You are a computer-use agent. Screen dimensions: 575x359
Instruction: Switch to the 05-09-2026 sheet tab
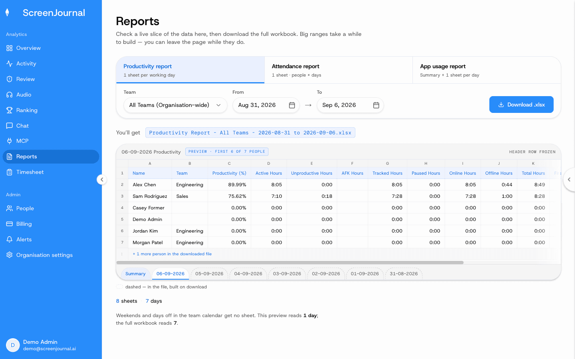209,274
